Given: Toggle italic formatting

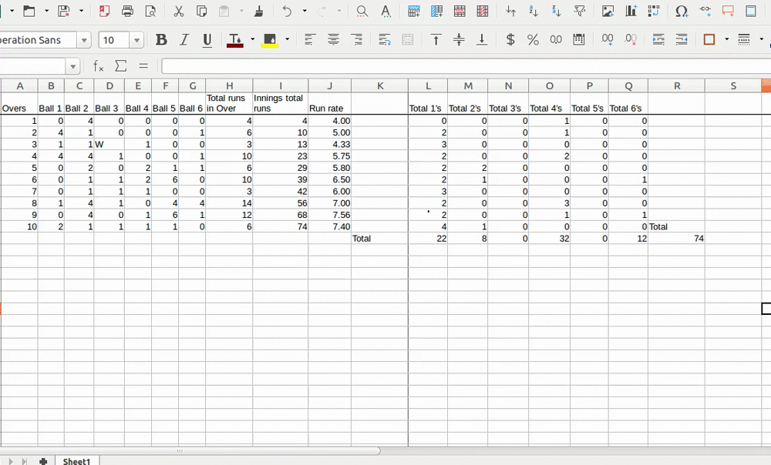Looking at the screenshot, I should [184, 40].
